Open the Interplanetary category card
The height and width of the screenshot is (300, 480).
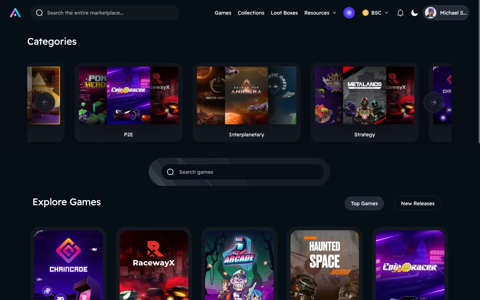[x=247, y=102]
